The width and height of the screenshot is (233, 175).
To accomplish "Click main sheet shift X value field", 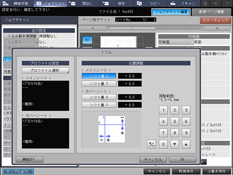I will pyautogui.click(x=130, y=76).
